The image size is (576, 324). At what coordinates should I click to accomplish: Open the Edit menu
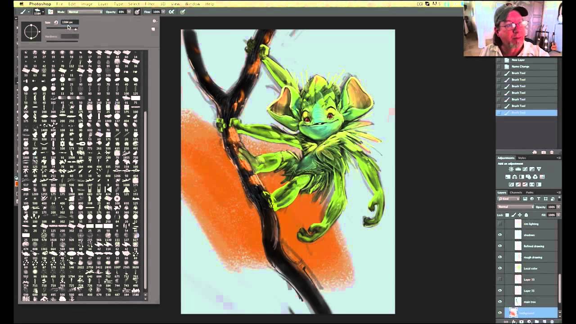[72, 4]
